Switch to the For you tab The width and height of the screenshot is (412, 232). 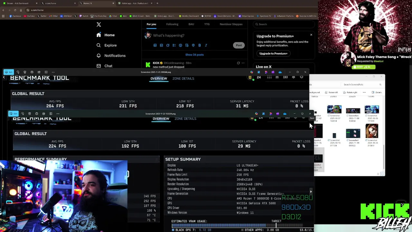(x=151, y=24)
